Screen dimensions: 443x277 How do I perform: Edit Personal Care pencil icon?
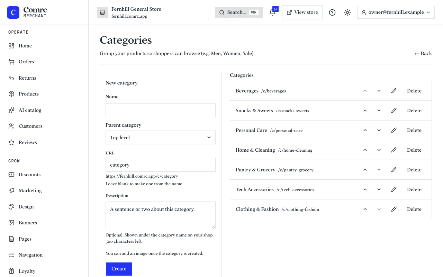point(394,130)
